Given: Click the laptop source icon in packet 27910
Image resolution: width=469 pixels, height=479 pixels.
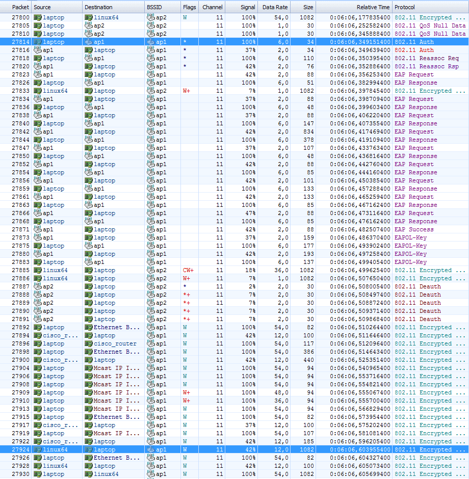Looking at the screenshot, I should 38,401.
